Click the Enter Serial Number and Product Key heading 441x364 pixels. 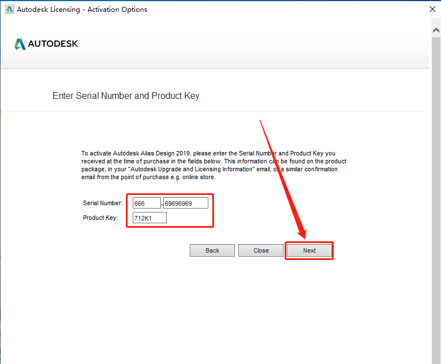(126, 96)
